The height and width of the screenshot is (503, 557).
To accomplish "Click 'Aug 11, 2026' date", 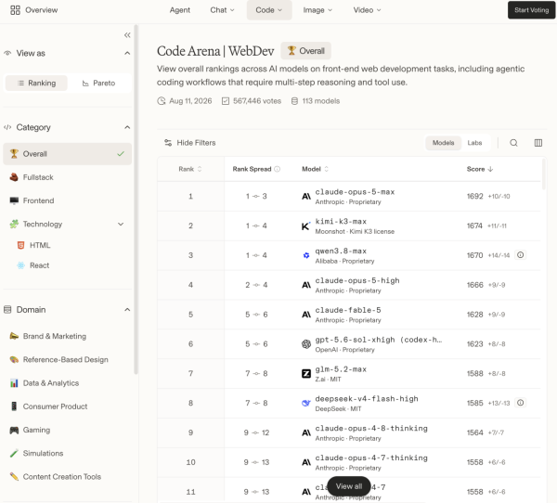I will pos(190,101).
